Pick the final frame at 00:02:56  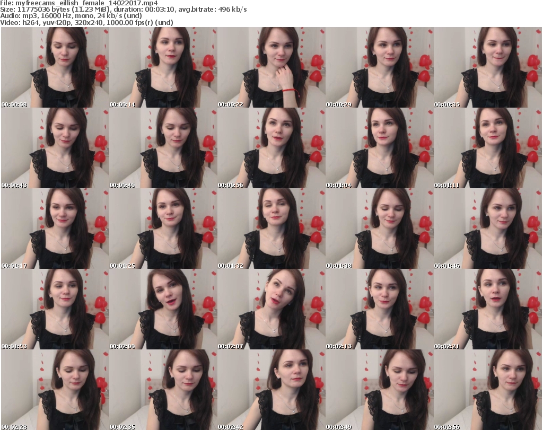pyautogui.click(x=488, y=390)
